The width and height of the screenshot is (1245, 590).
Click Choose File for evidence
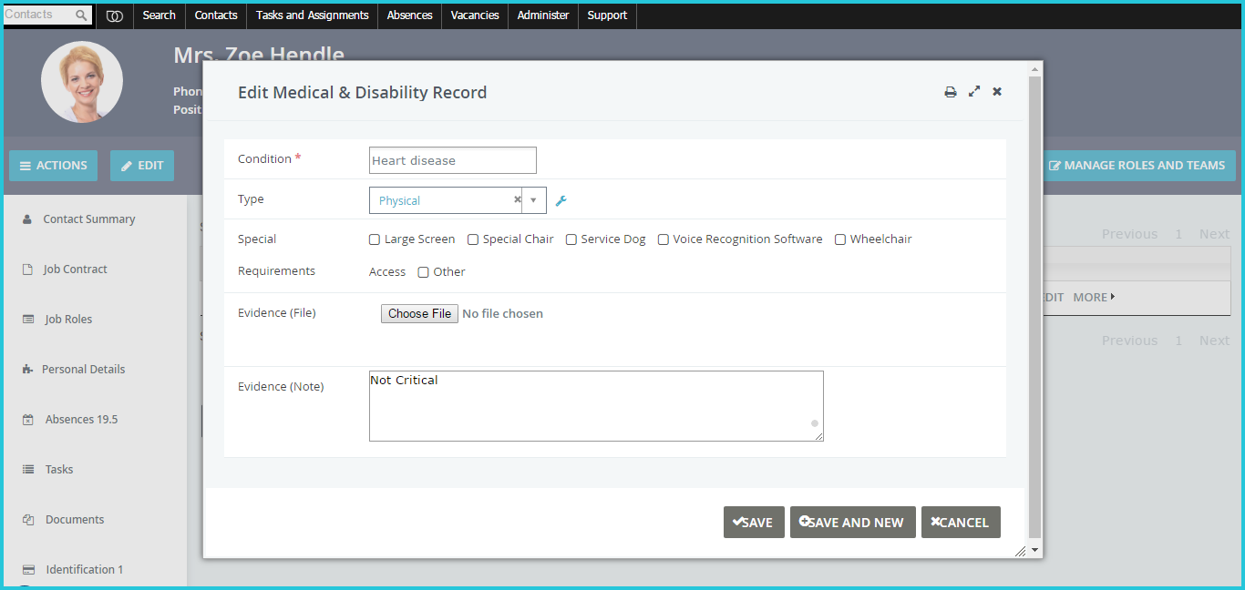pyautogui.click(x=419, y=313)
